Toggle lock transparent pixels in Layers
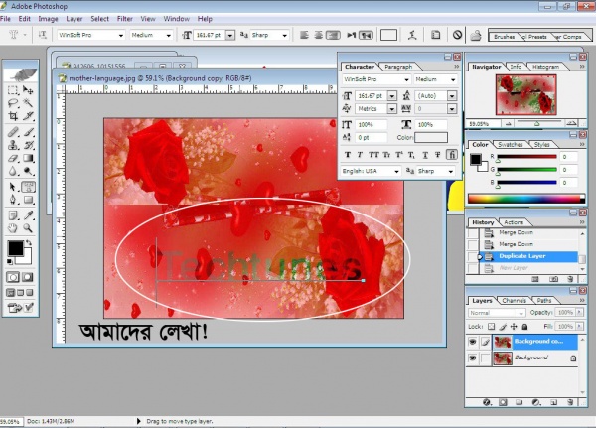Image resolution: width=596 pixels, height=428 pixels. pos(491,327)
